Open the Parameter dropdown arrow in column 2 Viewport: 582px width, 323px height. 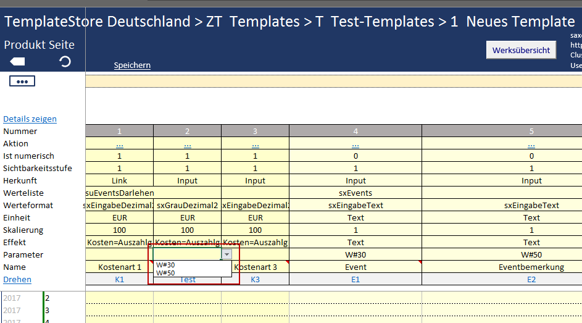point(227,254)
